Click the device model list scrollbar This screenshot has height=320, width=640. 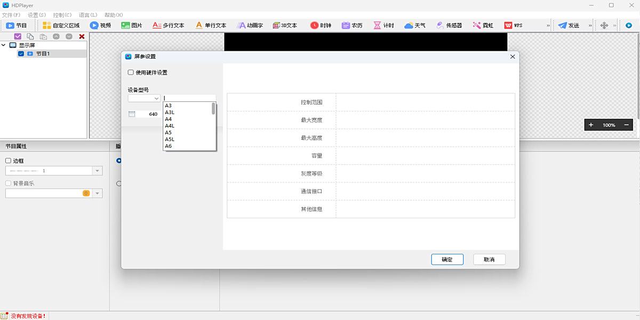(213, 109)
